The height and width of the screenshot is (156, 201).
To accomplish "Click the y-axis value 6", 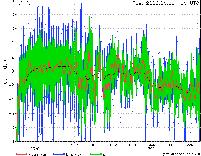I will (x=13, y=29).
